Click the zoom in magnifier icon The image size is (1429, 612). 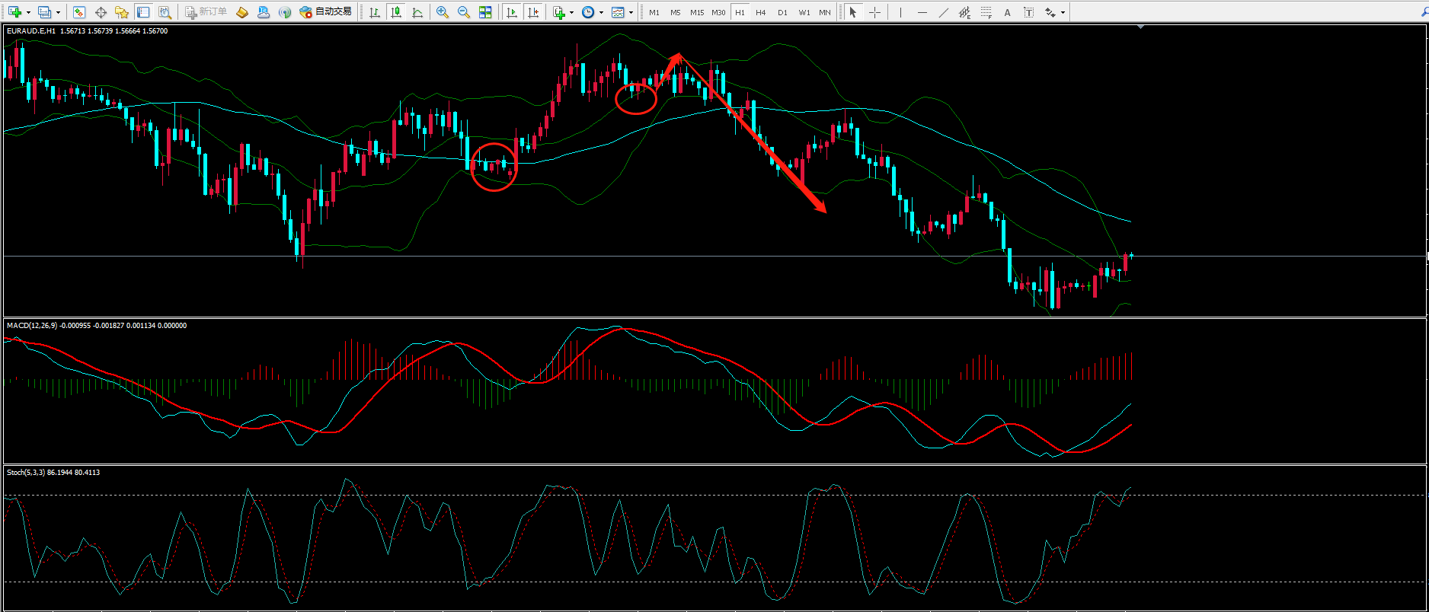(443, 12)
